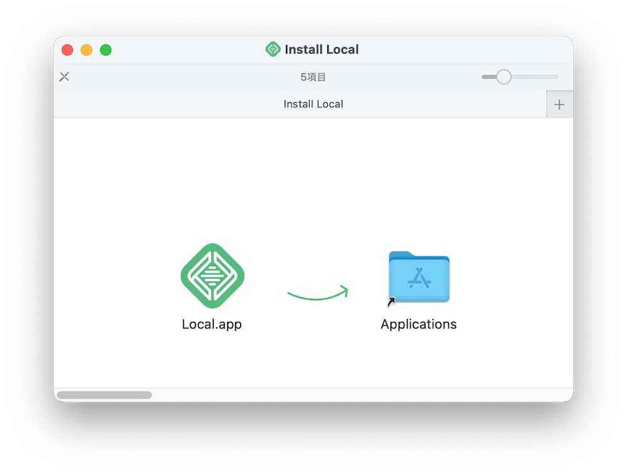Click the 5項目 item count status text
This screenshot has width=627, height=473.
(x=313, y=77)
